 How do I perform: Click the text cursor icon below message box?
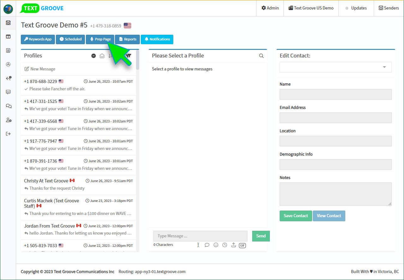point(198,245)
